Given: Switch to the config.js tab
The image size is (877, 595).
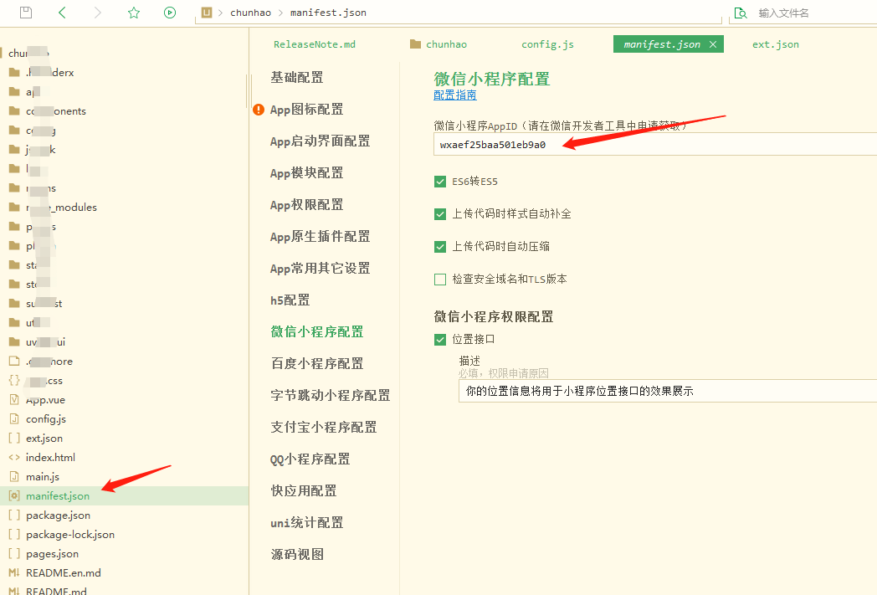Looking at the screenshot, I should 547,44.
